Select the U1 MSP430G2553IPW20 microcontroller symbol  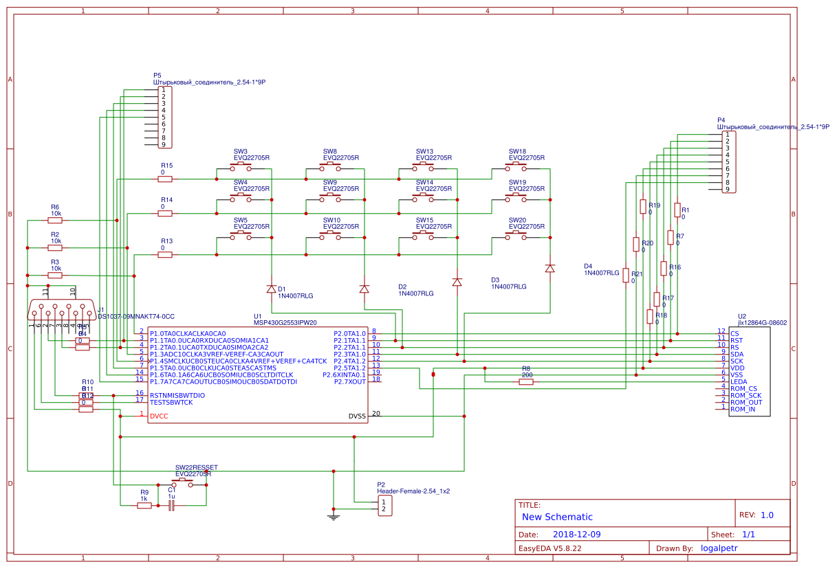tap(258, 375)
